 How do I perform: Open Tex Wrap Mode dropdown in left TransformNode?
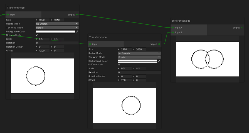point(57,28)
